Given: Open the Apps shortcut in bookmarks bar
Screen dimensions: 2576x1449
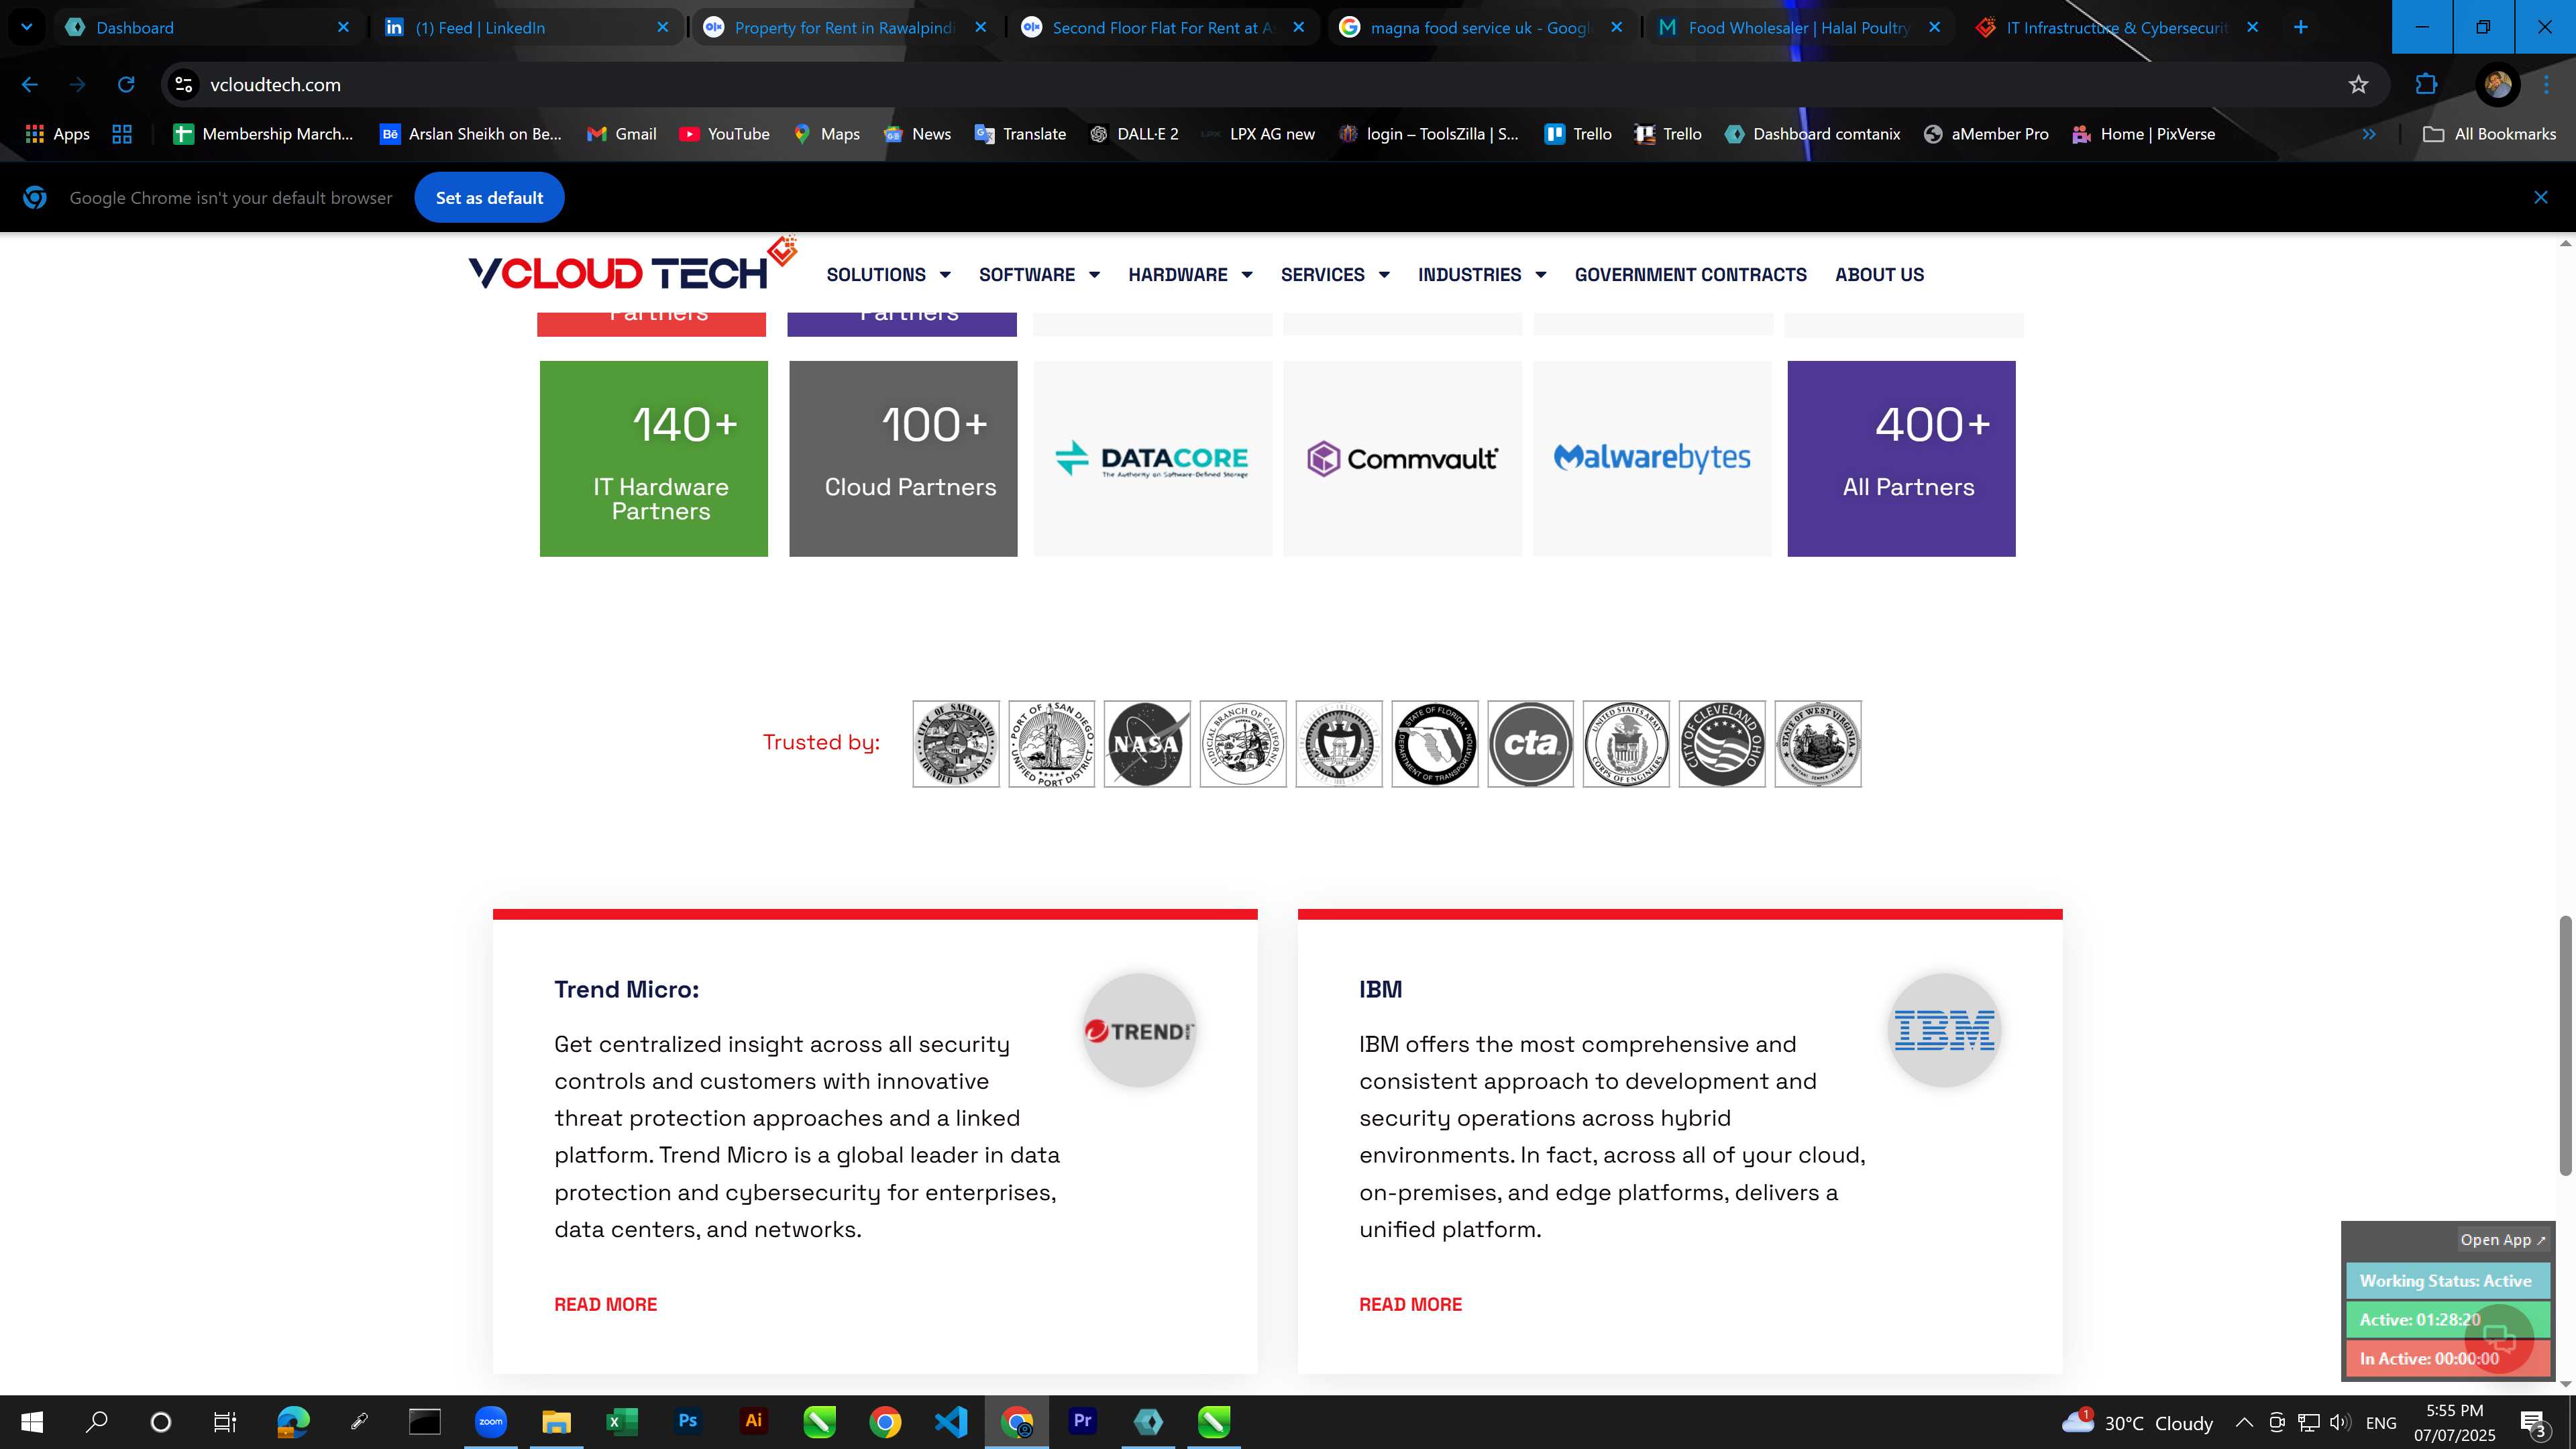Looking at the screenshot, I should [57, 134].
